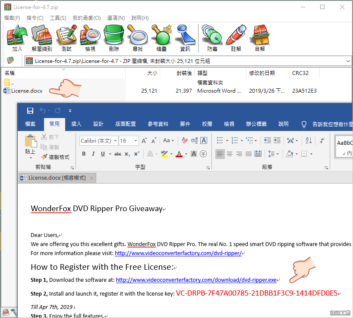Open WinRAR 檔案(F) menu

pos(12,18)
